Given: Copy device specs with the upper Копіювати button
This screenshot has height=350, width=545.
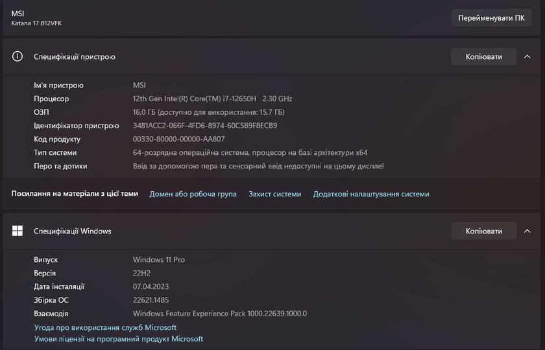Looking at the screenshot, I should coord(483,56).
